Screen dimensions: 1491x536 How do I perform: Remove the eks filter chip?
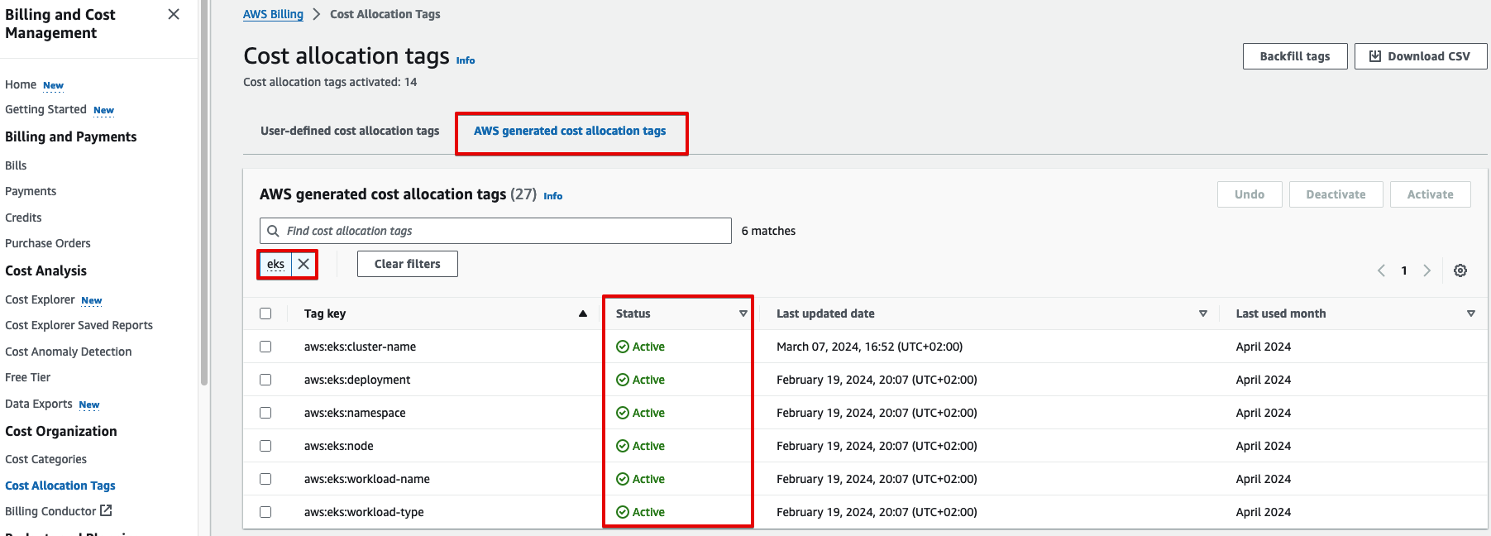(303, 264)
